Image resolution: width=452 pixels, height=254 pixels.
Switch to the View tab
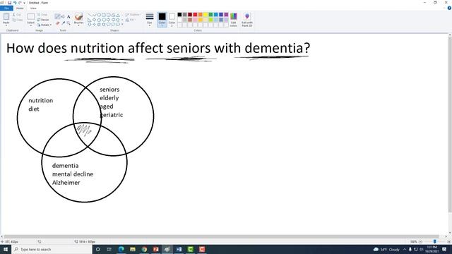(x=33, y=8)
